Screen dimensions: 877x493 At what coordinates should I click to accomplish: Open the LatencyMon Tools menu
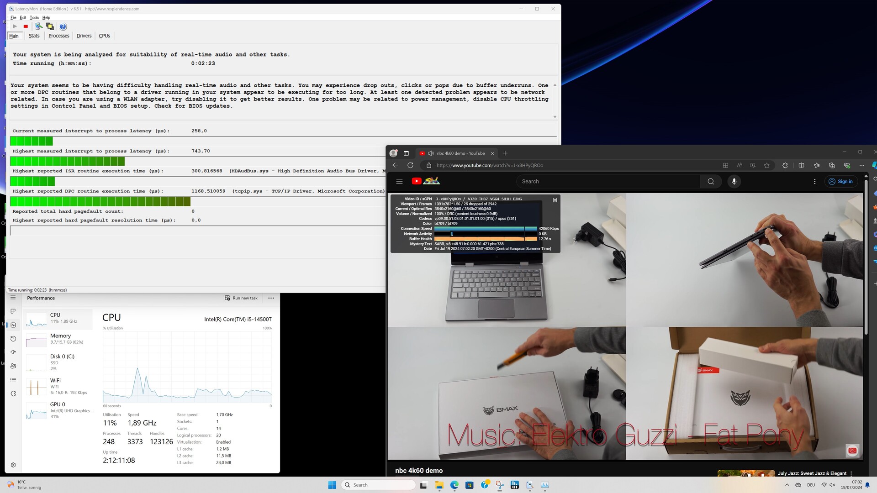pyautogui.click(x=34, y=17)
